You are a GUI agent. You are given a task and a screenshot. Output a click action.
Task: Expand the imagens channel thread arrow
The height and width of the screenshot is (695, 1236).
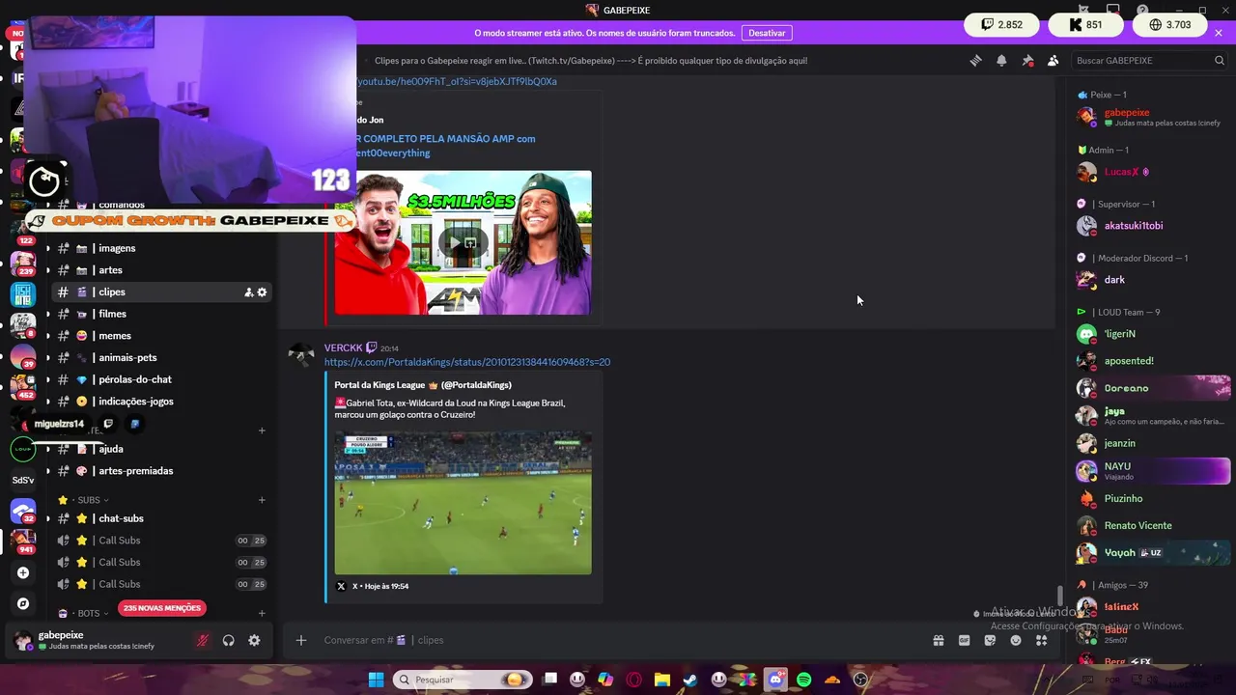[47, 248]
